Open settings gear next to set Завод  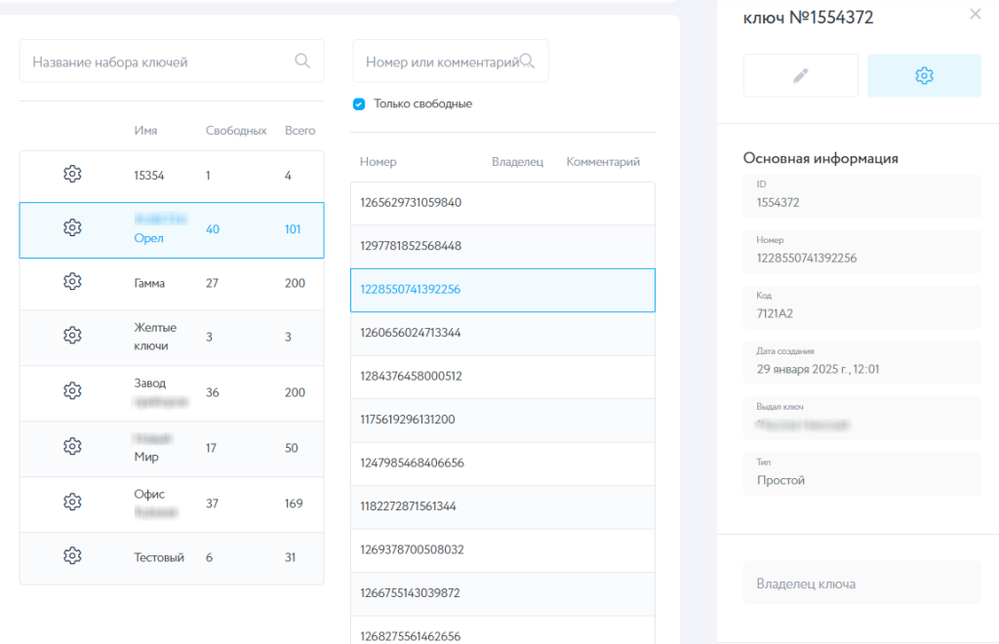71,392
